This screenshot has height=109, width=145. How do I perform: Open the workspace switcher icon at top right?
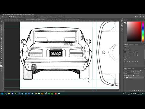coord(140,17)
